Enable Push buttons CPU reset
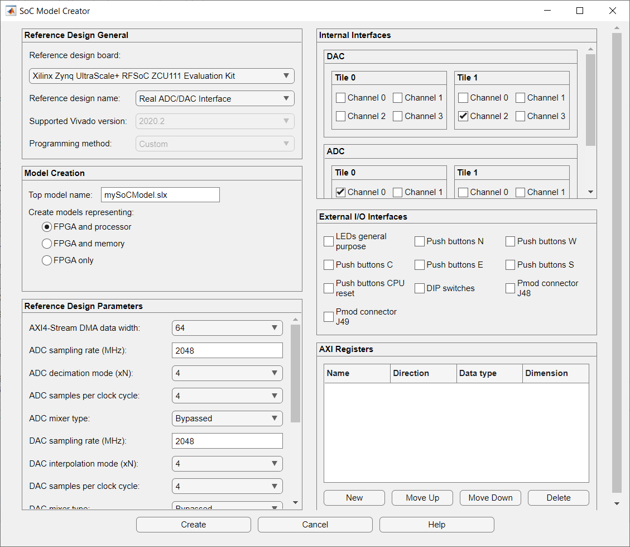The image size is (630, 547). point(329,288)
